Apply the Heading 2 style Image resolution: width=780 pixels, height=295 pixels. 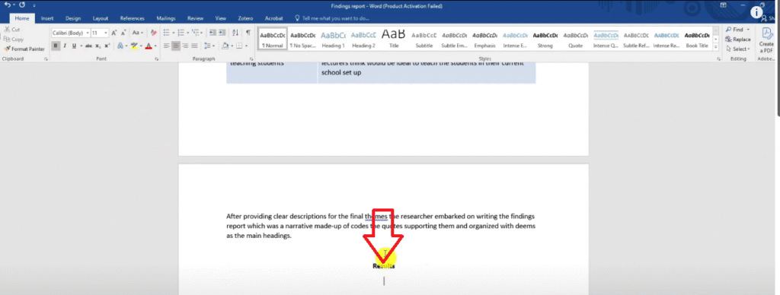[363, 39]
